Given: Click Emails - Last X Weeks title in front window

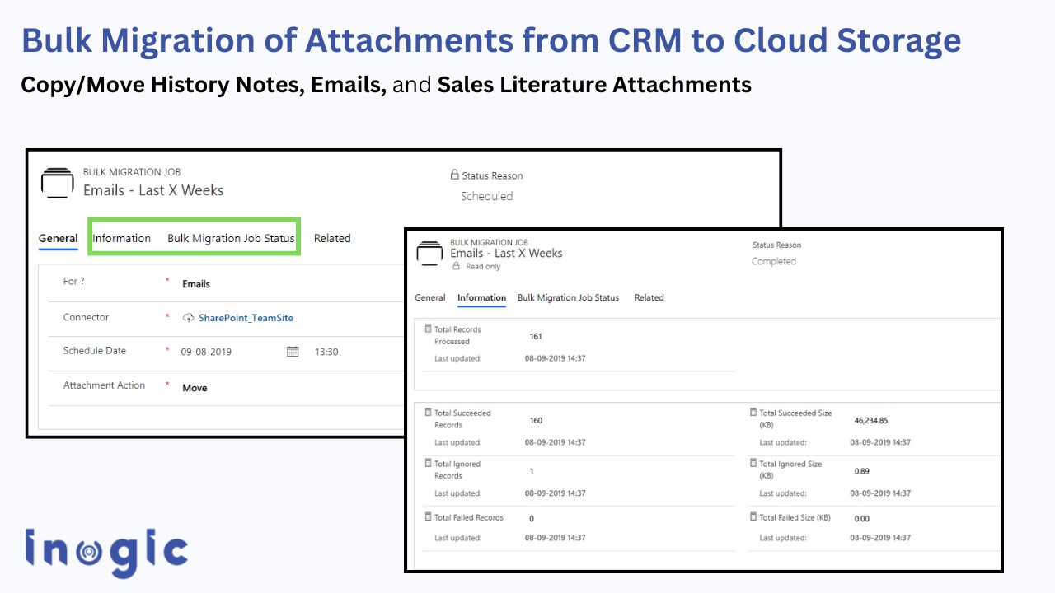Looking at the screenshot, I should 506,253.
